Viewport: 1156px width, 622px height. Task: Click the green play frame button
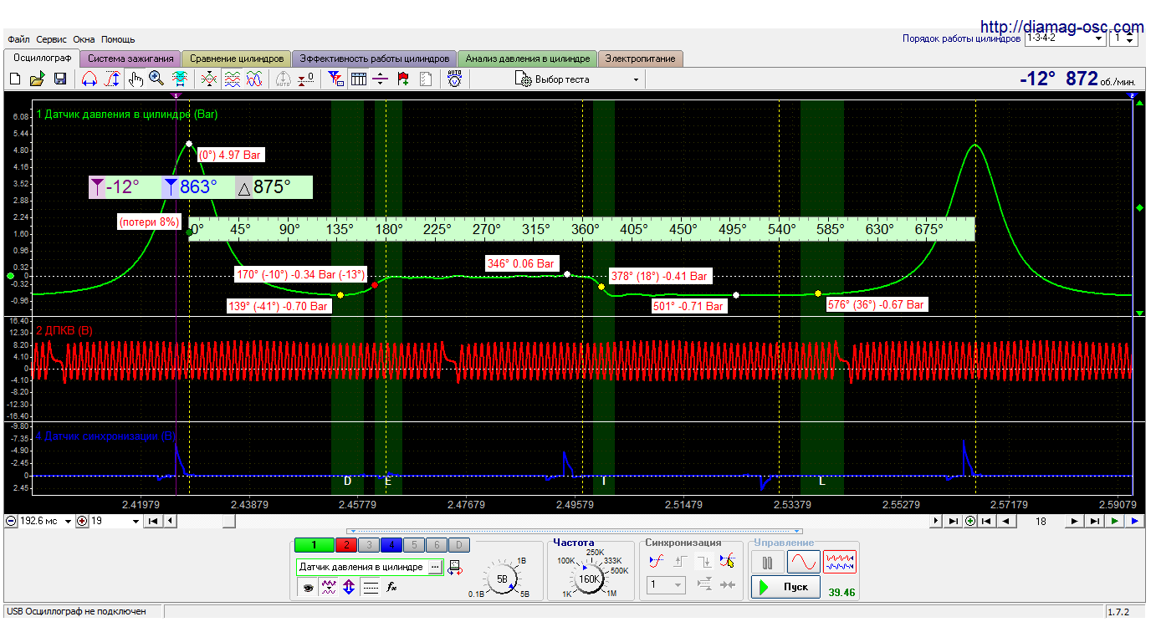[x=1116, y=521]
